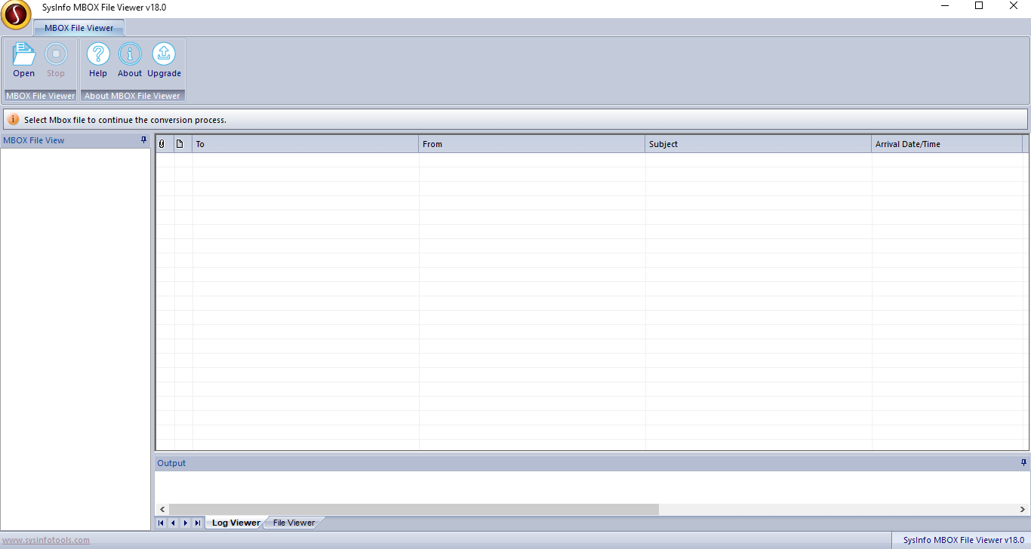Jump to the last record navigation arrow

(x=197, y=522)
